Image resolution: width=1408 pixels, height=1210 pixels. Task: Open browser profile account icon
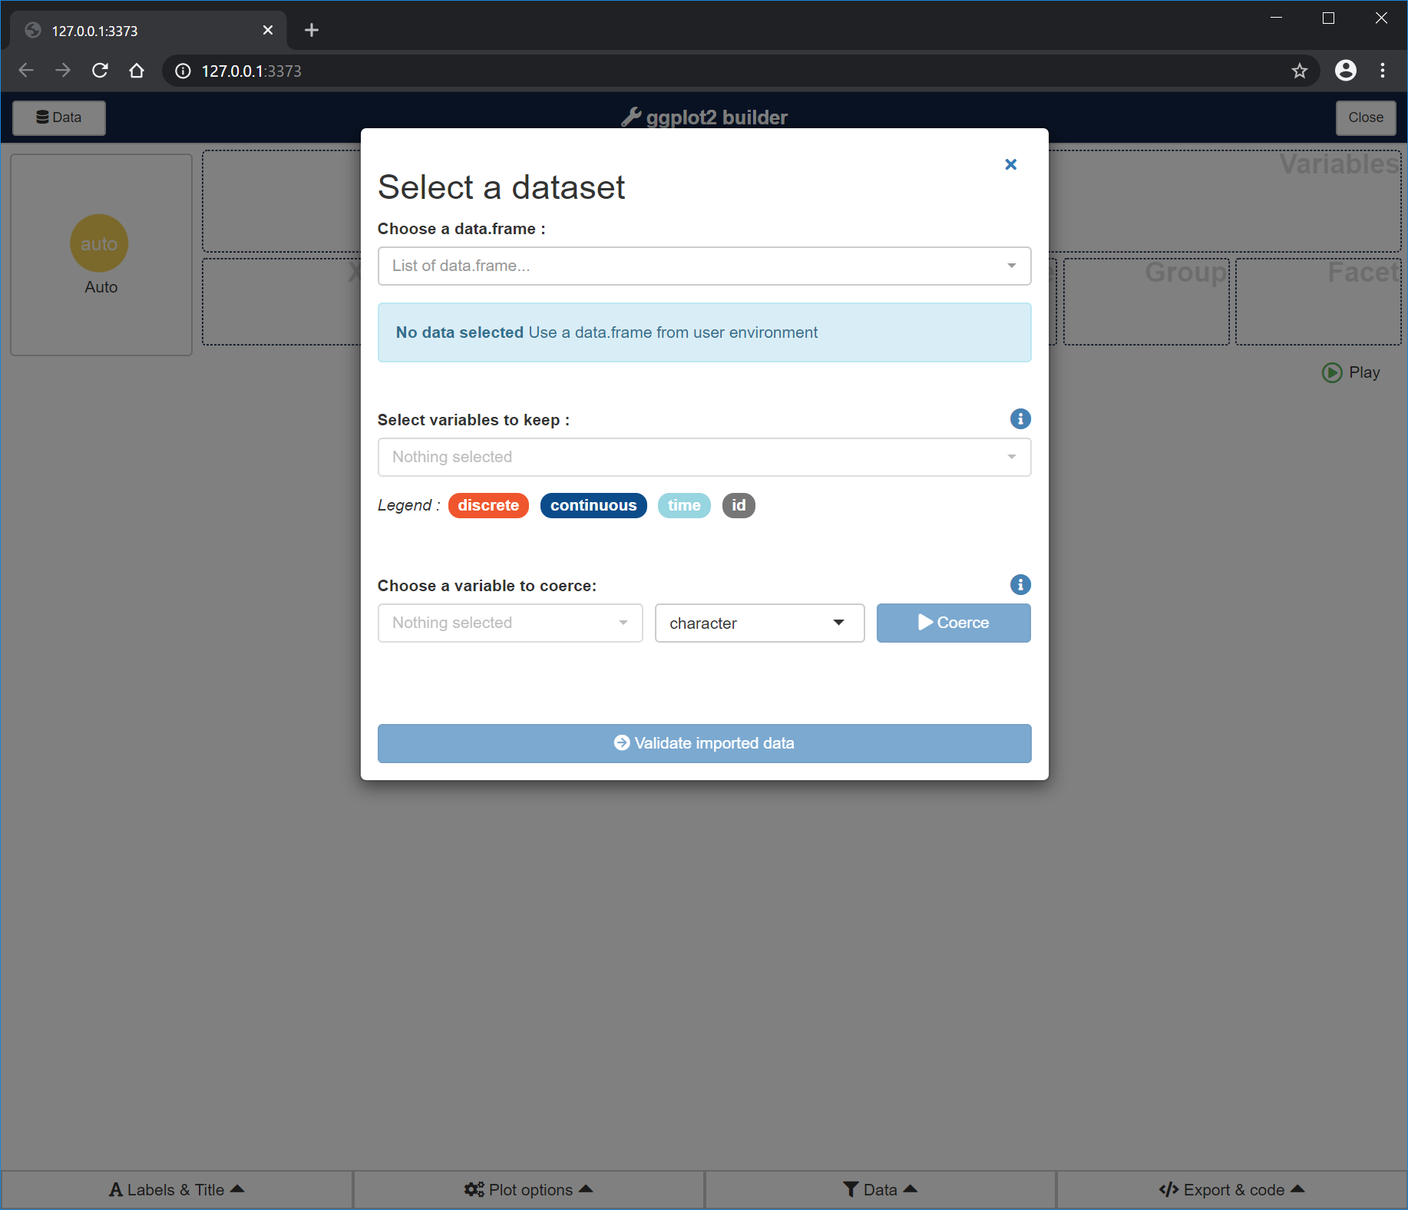point(1345,71)
